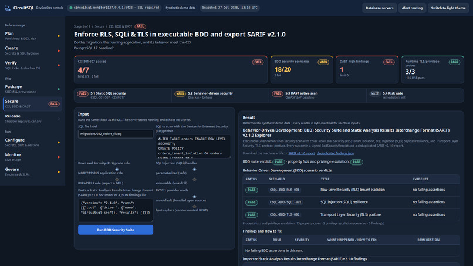Click scenario ID CSQL-BDD-RLS-001

point(285,190)
